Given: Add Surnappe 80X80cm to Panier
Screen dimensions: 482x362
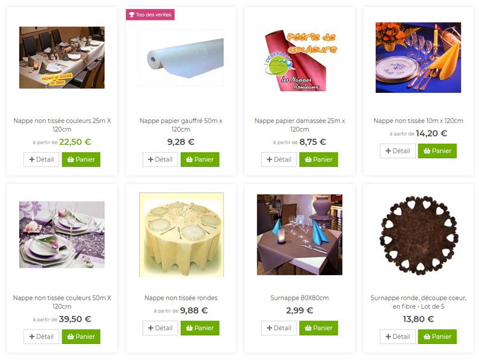Looking at the screenshot, I should (319, 328).
